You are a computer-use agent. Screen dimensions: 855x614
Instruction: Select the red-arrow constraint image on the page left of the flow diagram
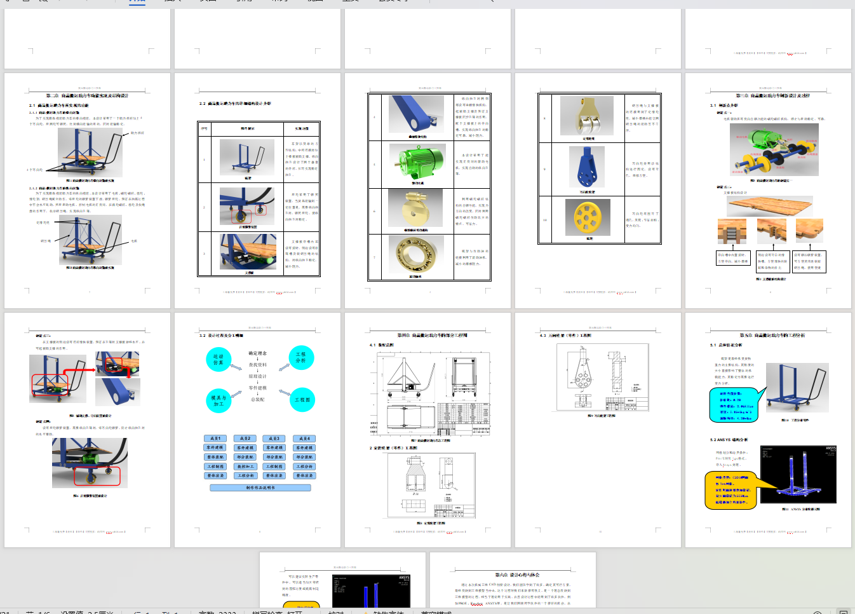pyautogui.click(x=84, y=379)
